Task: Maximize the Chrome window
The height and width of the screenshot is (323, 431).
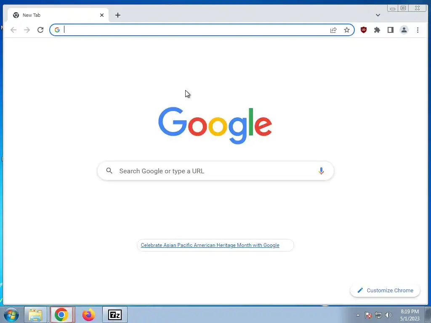Action: (403, 8)
